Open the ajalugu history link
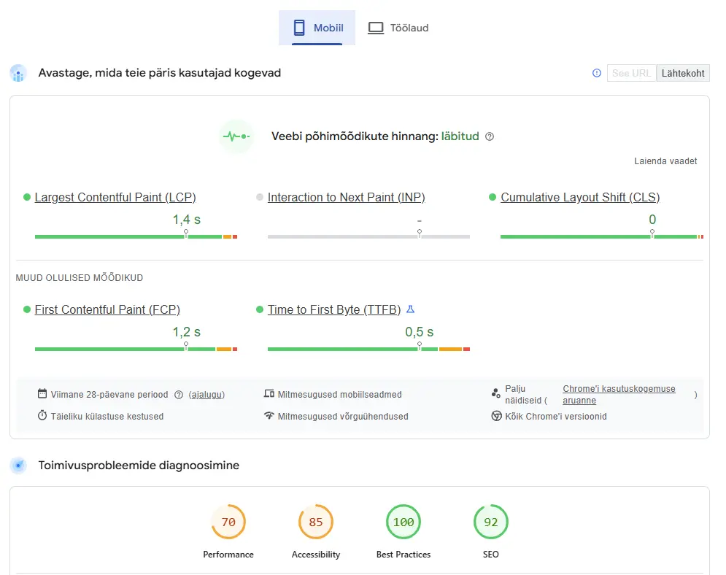 (x=206, y=395)
